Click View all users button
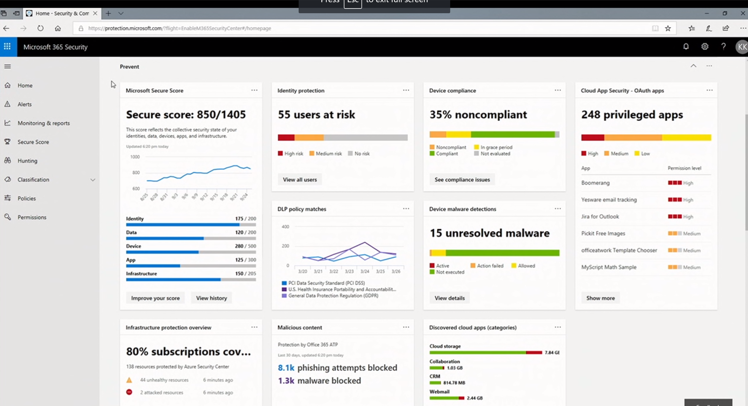The height and width of the screenshot is (406, 748). coord(300,180)
